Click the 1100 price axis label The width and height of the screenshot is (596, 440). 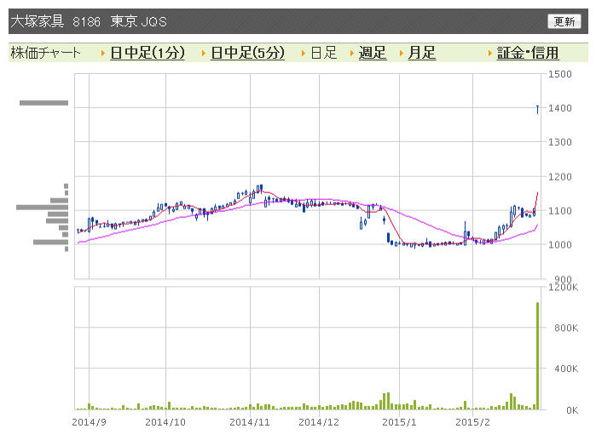coord(560,211)
